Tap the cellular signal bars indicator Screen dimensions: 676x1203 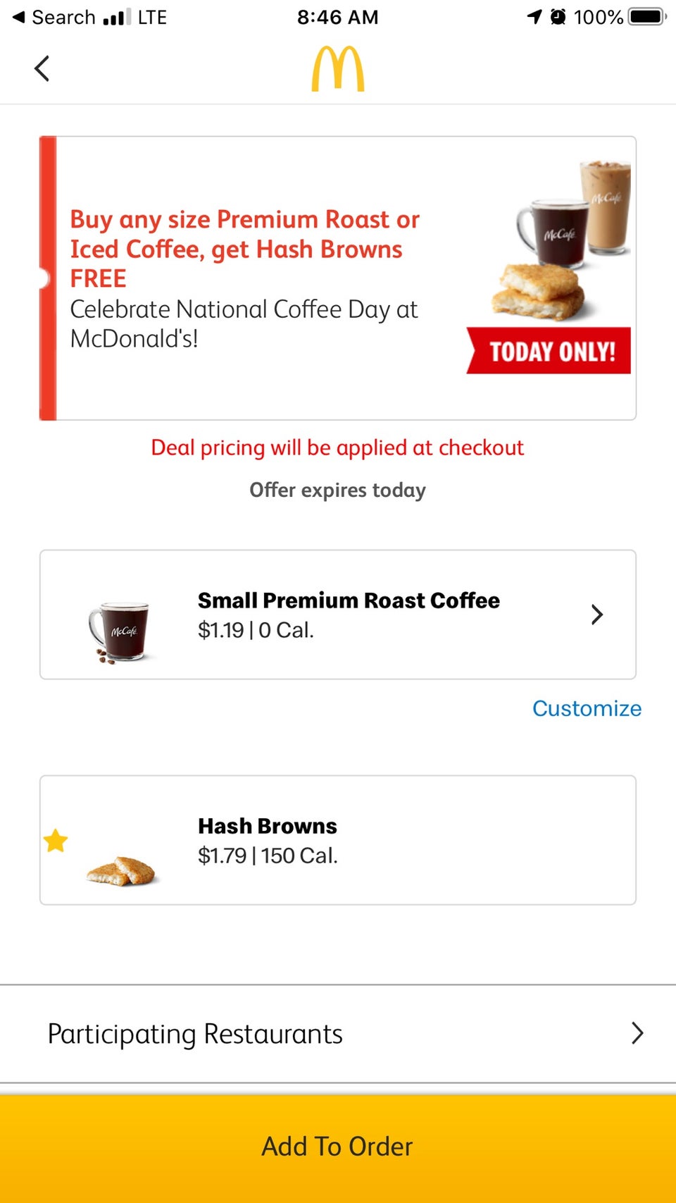[x=116, y=17]
